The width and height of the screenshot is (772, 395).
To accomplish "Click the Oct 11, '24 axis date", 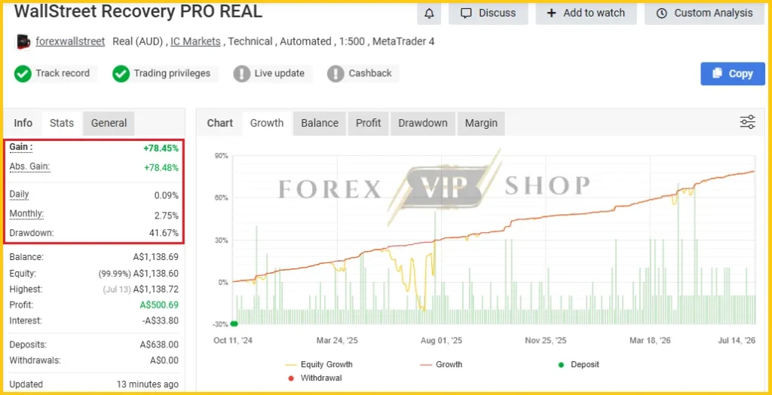I will tap(232, 340).
